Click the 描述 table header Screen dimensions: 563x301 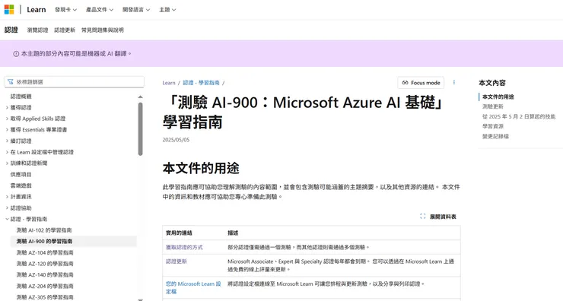click(233, 233)
